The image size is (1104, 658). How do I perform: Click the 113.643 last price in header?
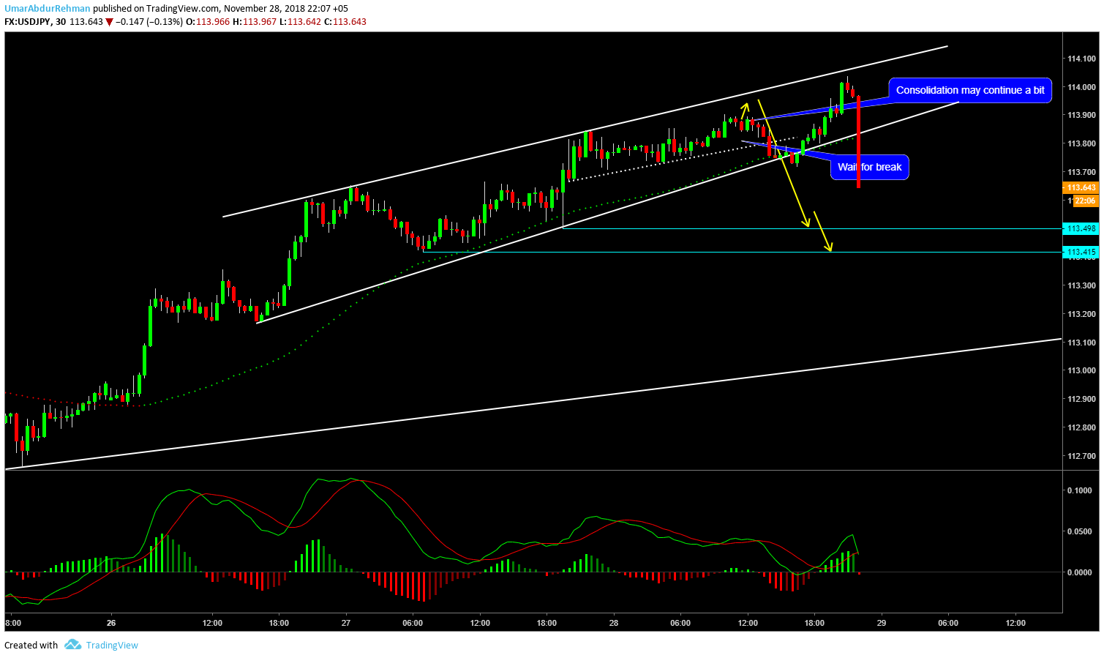pyautogui.click(x=86, y=22)
